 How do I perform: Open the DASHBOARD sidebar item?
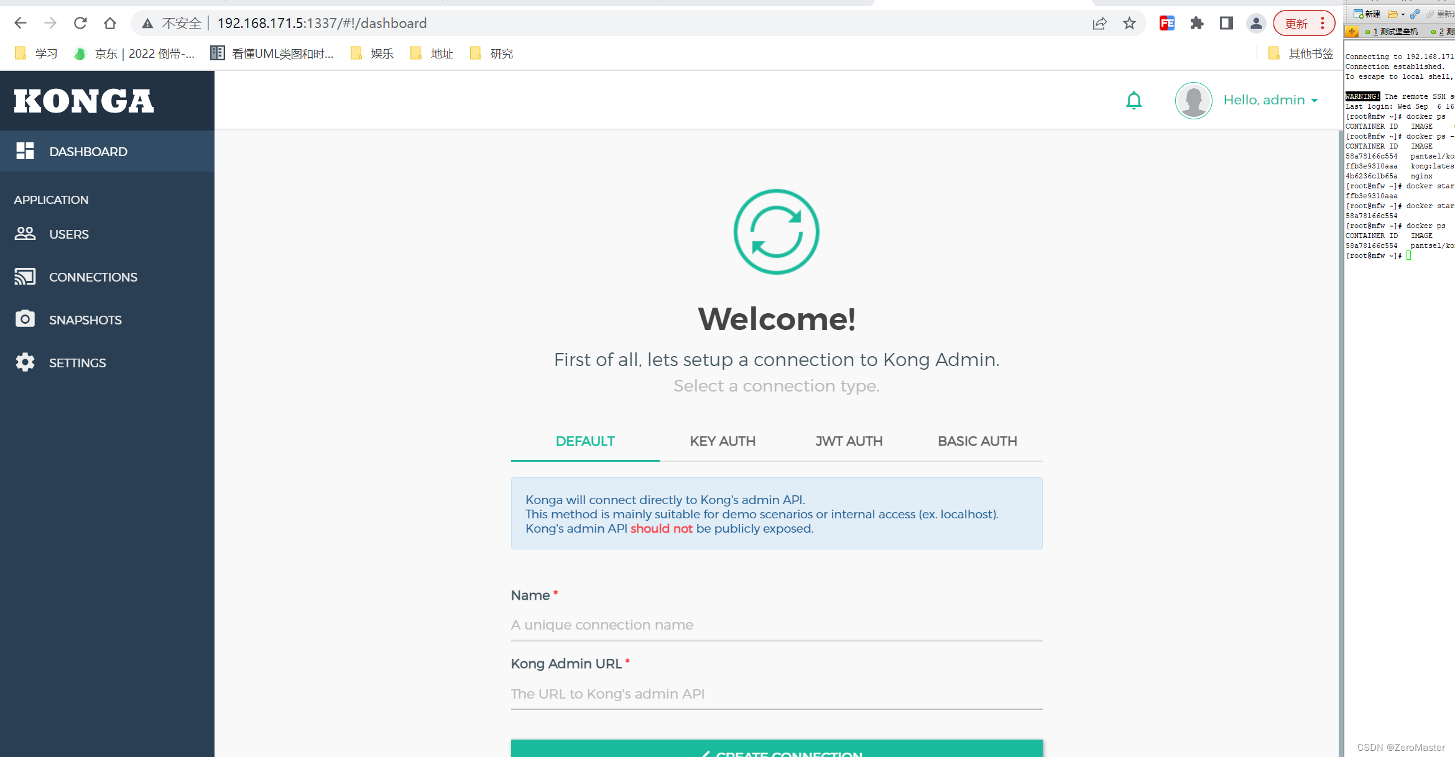(x=107, y=151)
